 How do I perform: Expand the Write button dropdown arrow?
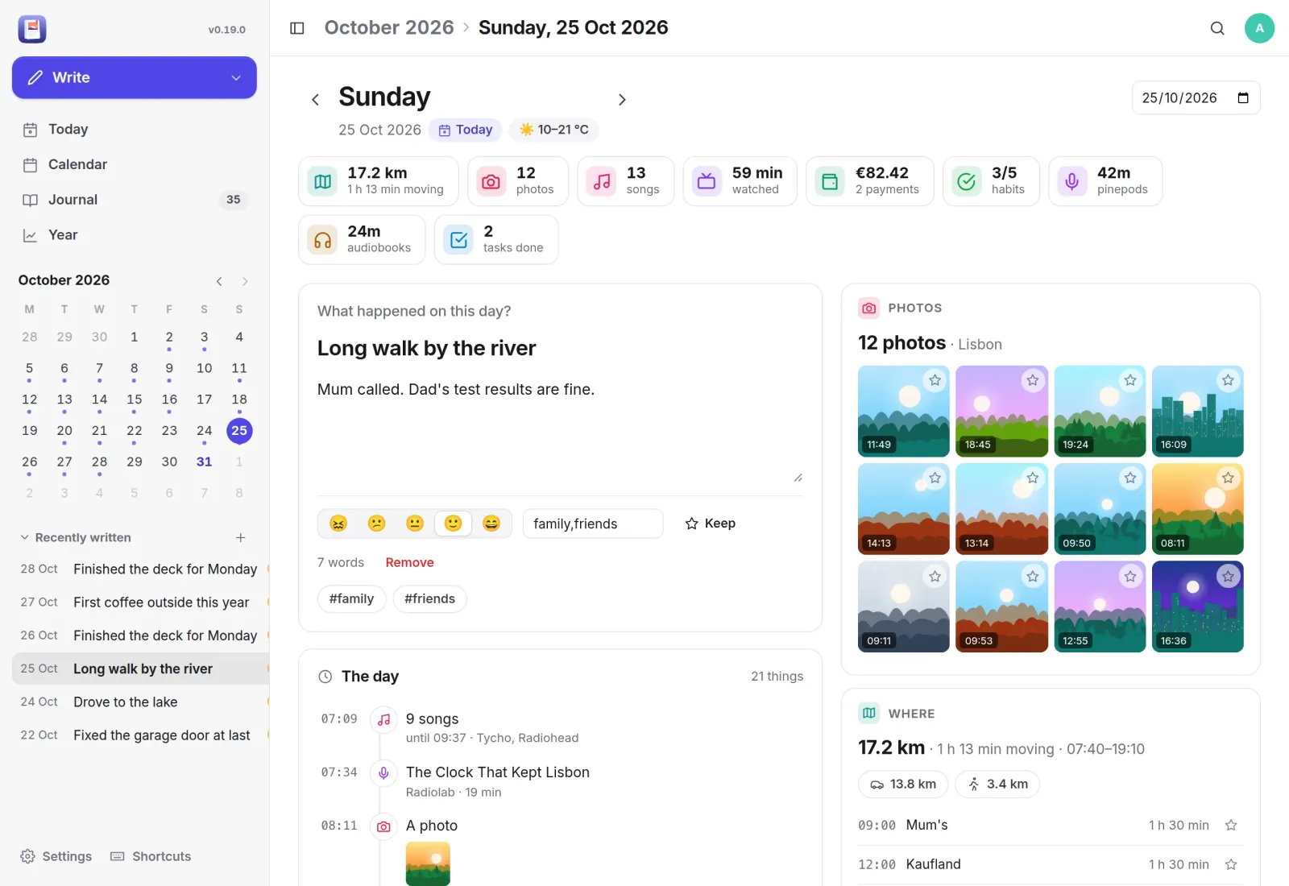[236, 77]
